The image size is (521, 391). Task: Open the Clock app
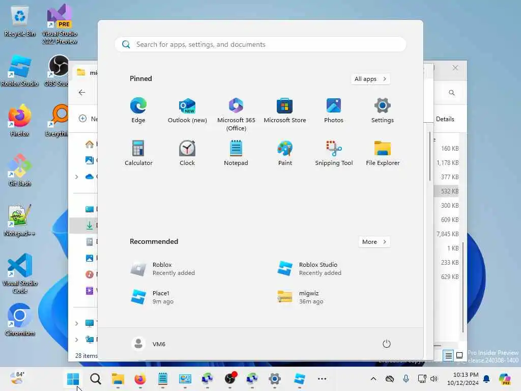tap(187, 153)
